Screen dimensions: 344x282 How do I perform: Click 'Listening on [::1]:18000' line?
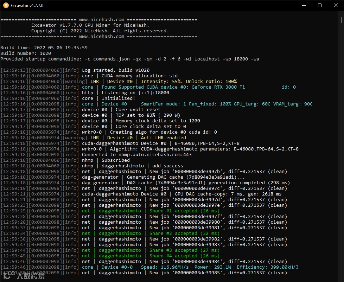click(x=85, y=93)
